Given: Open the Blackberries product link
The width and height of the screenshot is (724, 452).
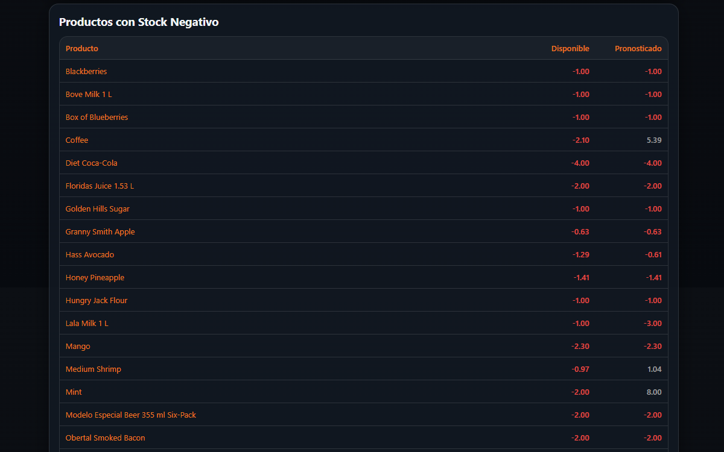Looking at the screenshot, I should coord(86,71).
